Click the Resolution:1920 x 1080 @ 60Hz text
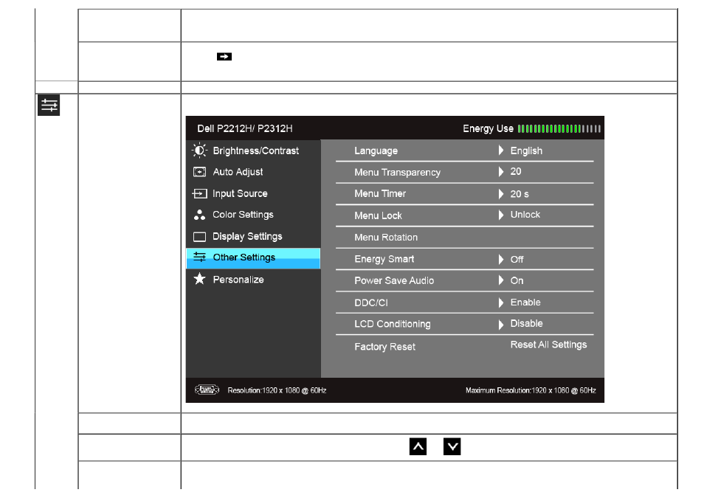The width and height of the screenshot is (704, 498). click(x=277, y=390)
